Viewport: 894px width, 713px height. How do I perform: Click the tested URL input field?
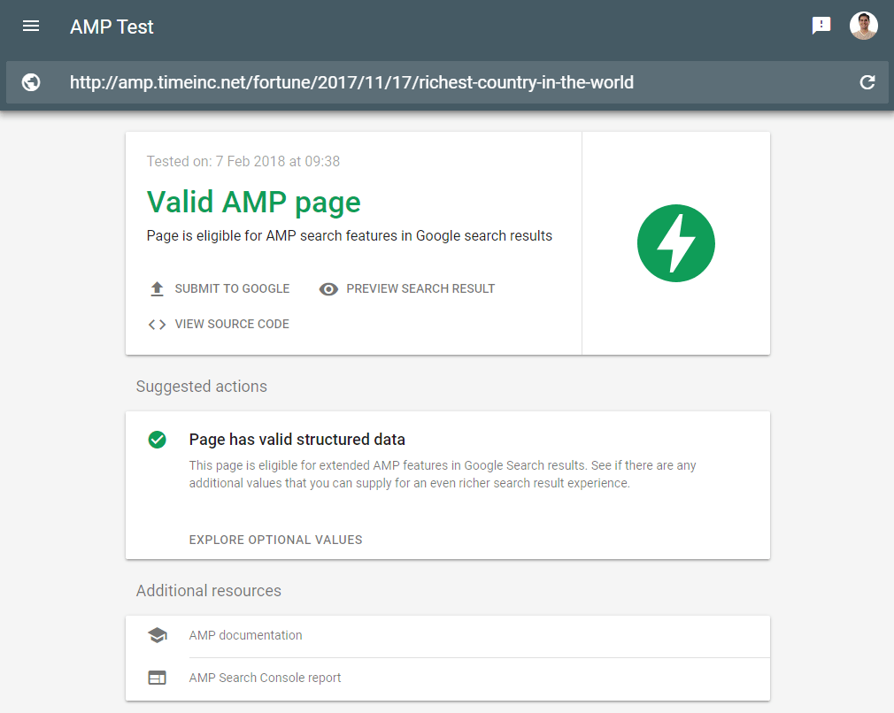coord(447,82)
